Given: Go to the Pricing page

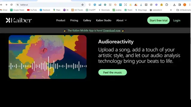Looking at the screenshot, I should 74,21.
